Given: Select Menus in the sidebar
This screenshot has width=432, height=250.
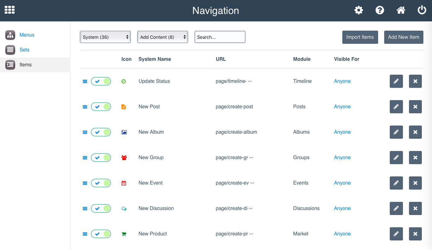Looking at the screenshot, I should click(27, 35).
